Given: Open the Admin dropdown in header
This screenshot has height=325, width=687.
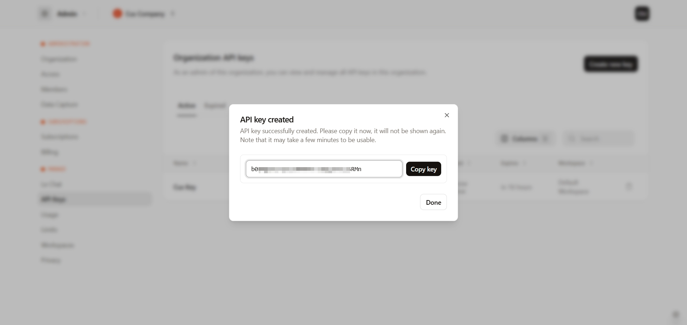Looking at the screenshot, I should [x=72, y=14].
